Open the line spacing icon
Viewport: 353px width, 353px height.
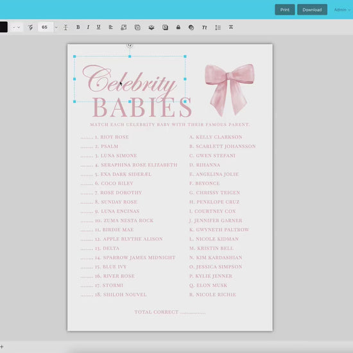pyautogui.click(x=218, y=28)
